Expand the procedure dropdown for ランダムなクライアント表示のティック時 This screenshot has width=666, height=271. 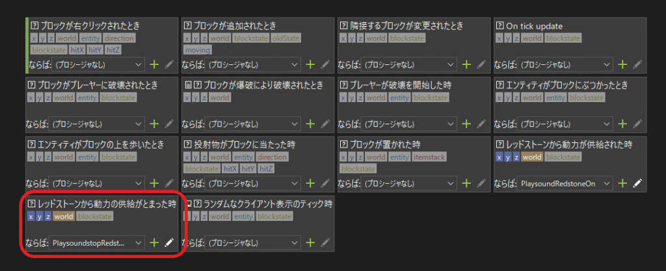coord(253,242)
